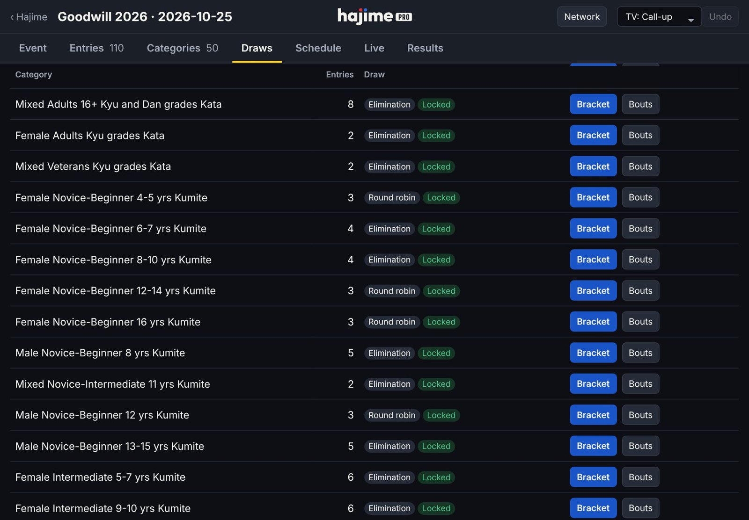Switch to the Schedule tab
Viewport: 749px width, 520px height.
[x=318, y=48]
